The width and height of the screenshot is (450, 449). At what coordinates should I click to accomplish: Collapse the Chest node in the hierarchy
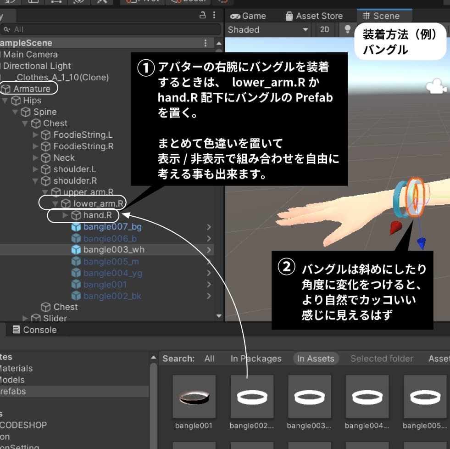click(25, 123)
